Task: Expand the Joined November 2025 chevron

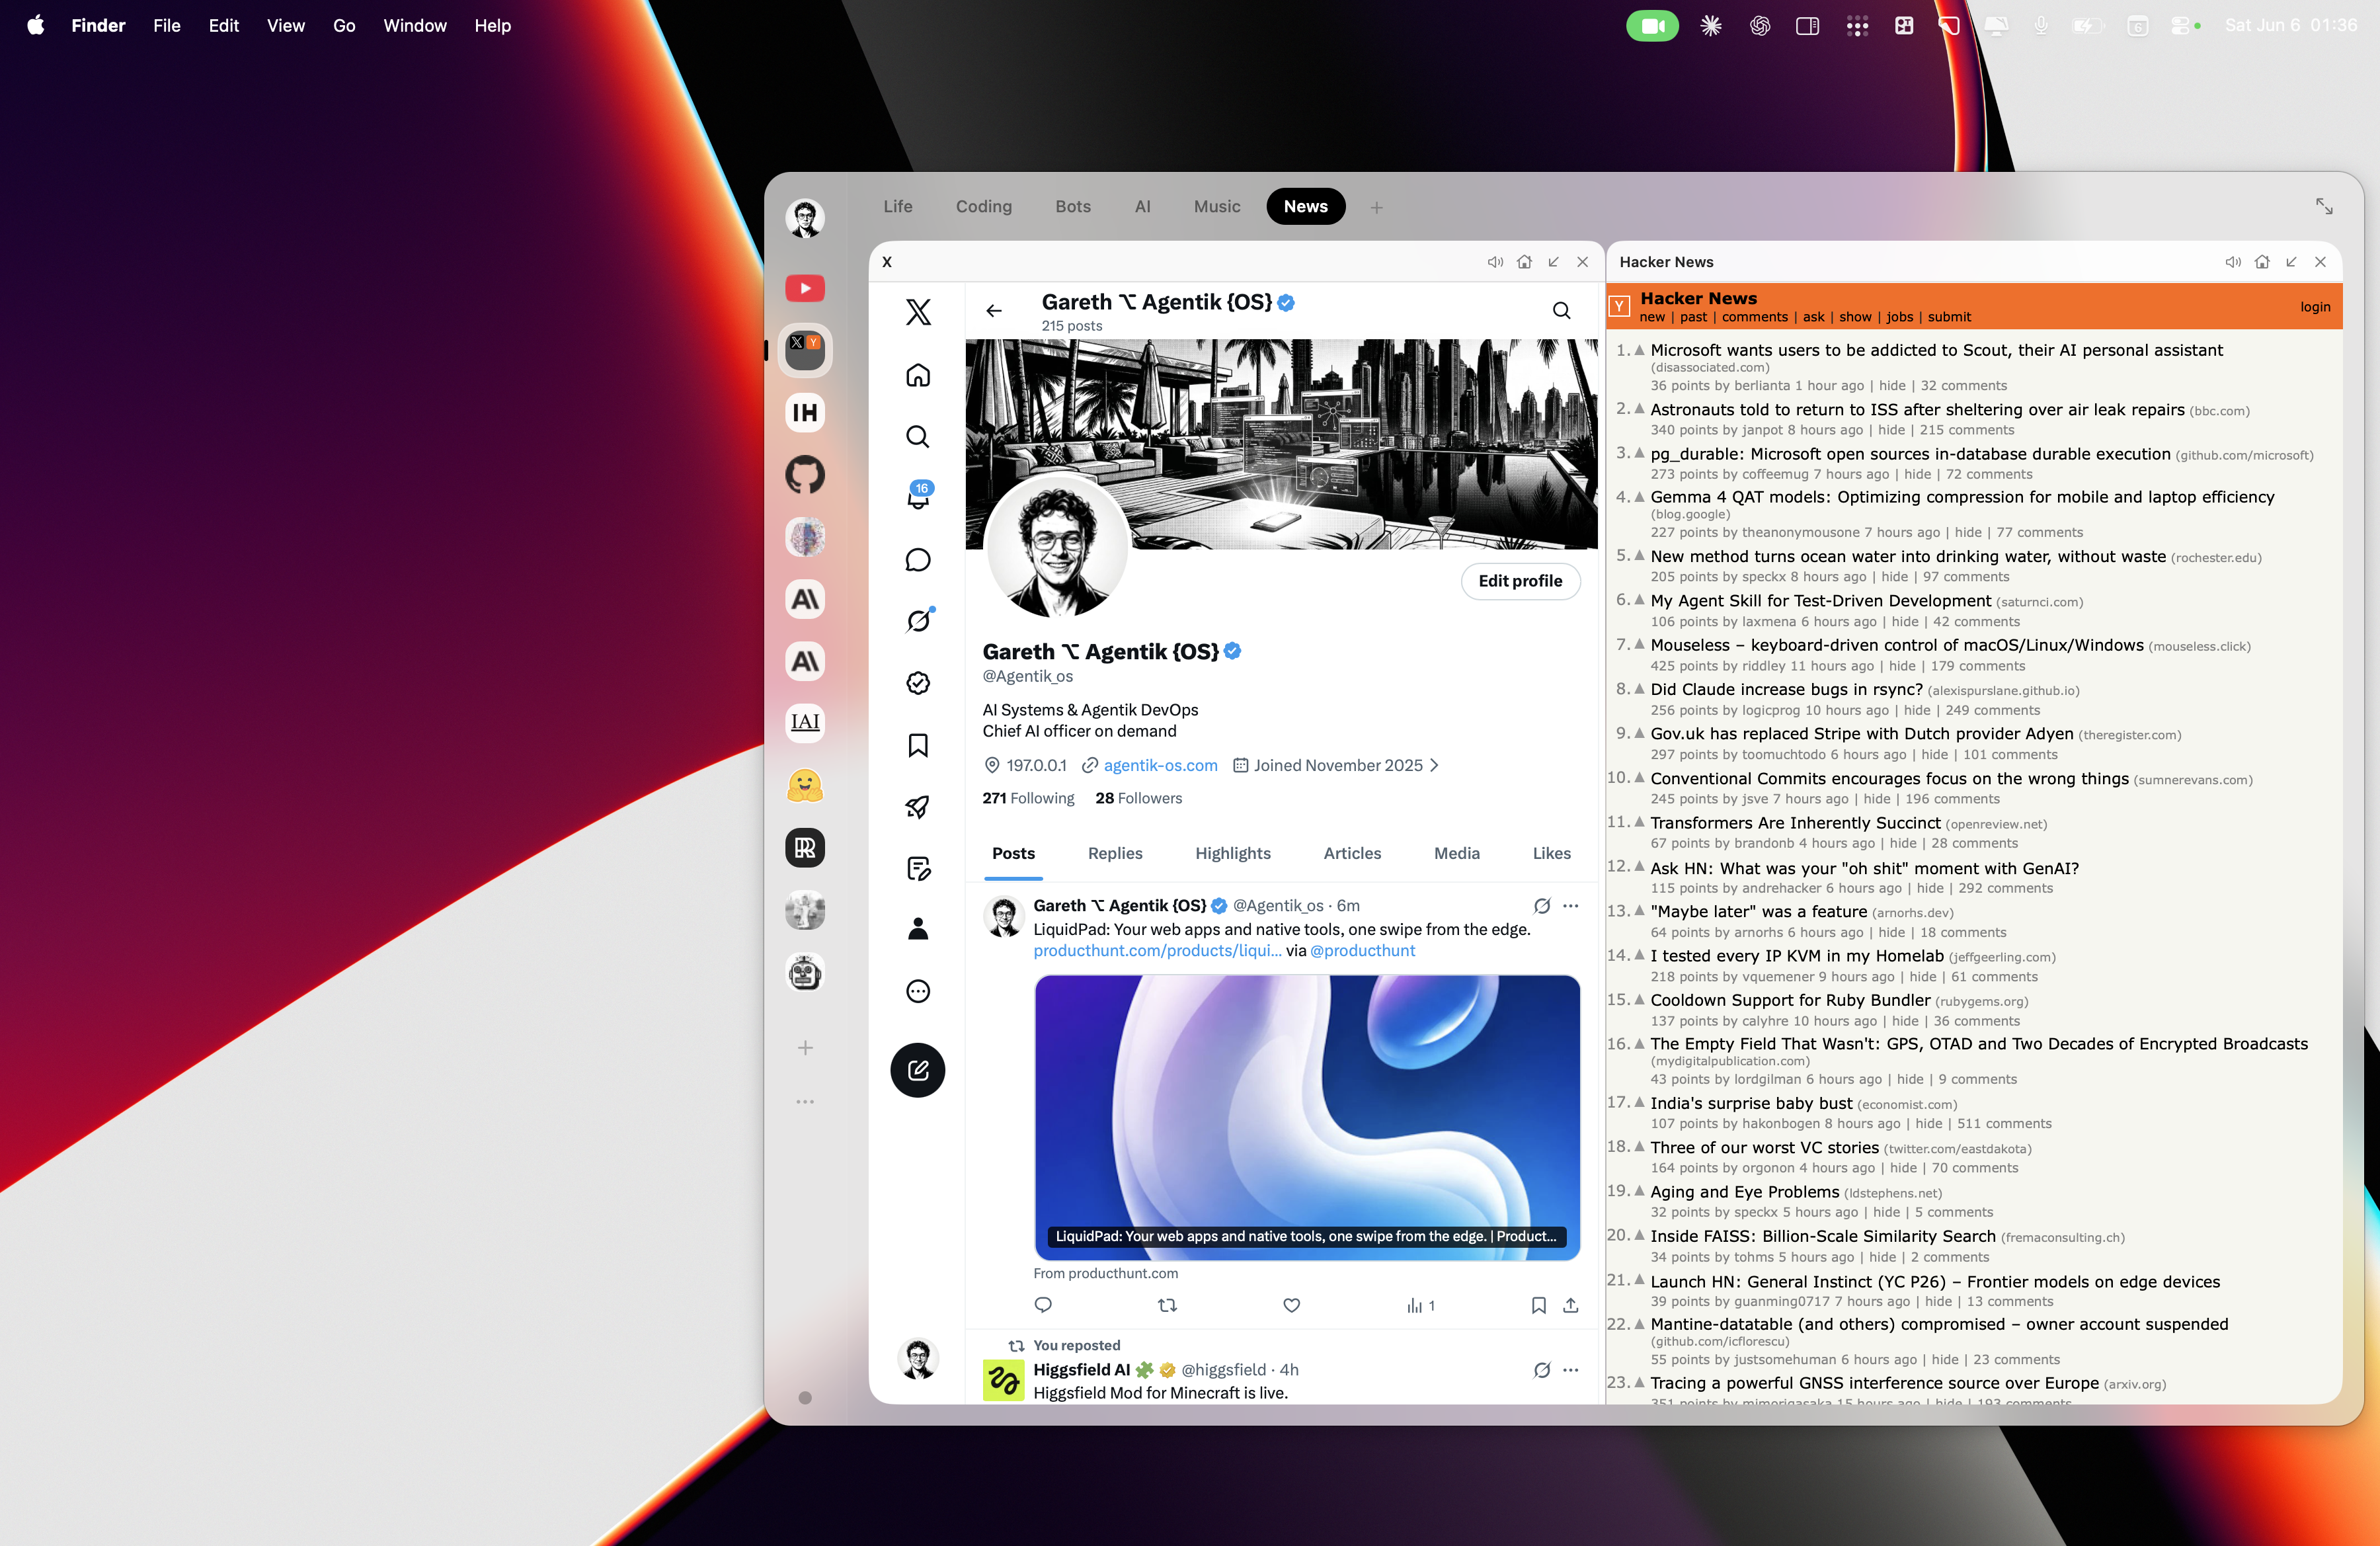Action: [1434, 765]
